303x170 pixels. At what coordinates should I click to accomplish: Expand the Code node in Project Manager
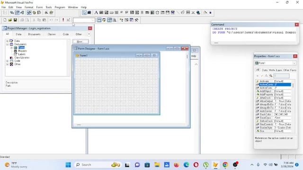pyautogui.click(x=8, y=61)
